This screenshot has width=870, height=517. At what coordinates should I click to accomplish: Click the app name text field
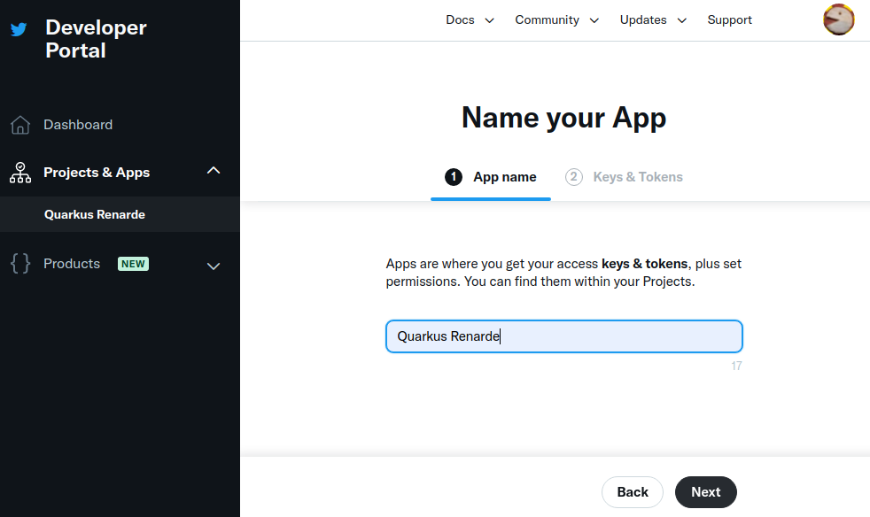click(x=563, y=336)
